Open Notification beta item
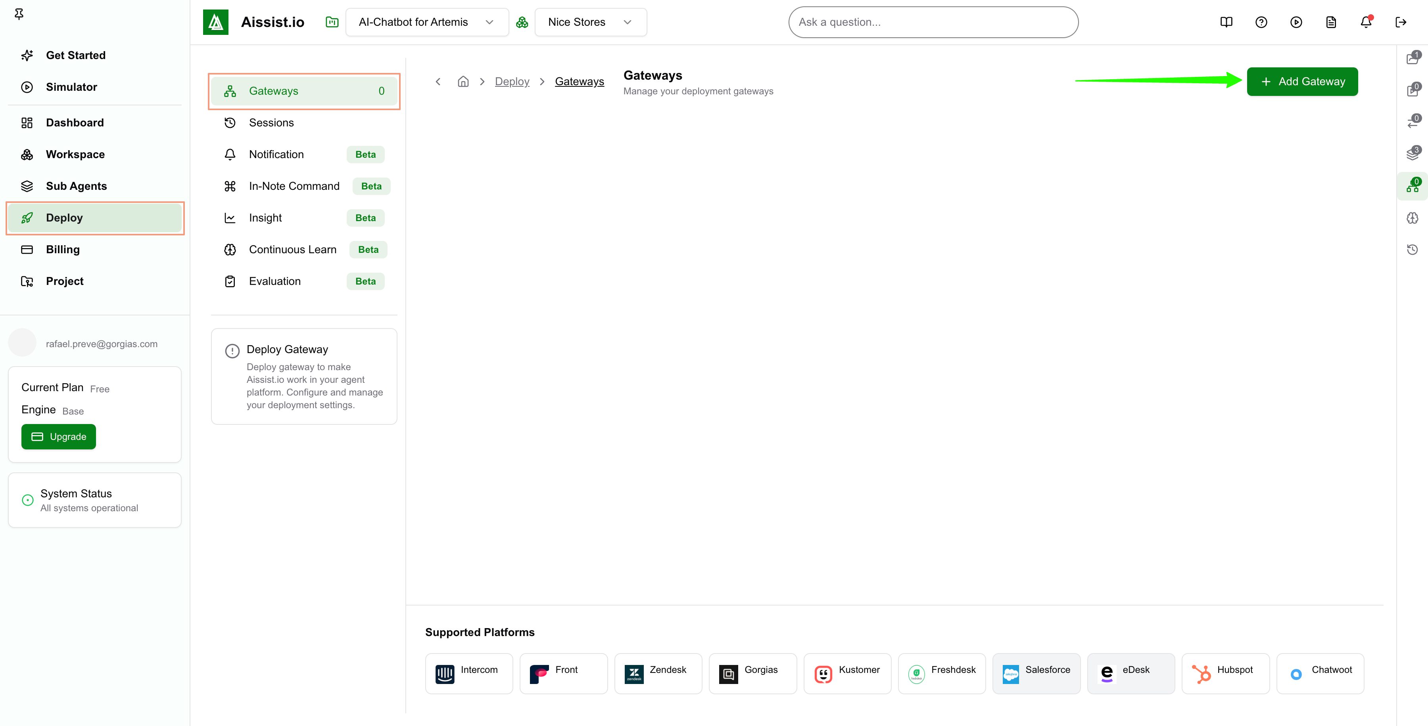This screenshot has height=726, width=1428. pyautogui.click(x=304, y=154)
